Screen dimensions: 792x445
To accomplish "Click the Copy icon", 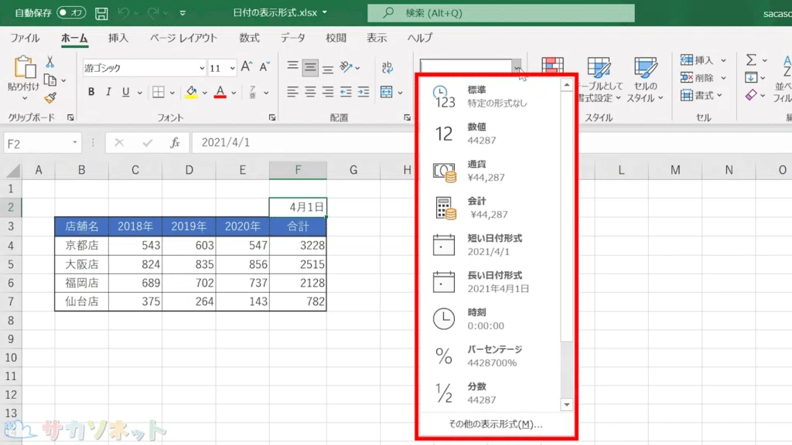I will [50, 80].
